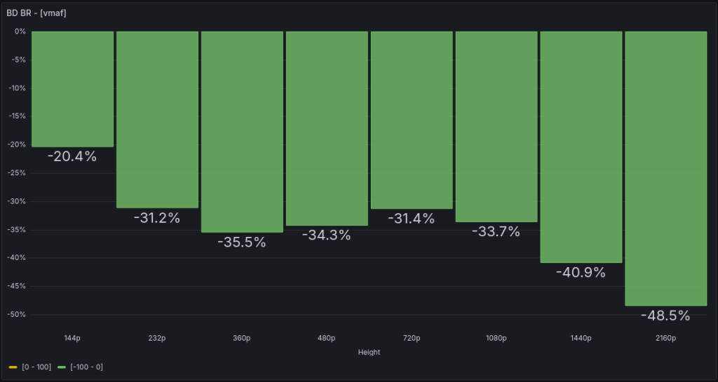Click the 144p bar in the chart
Image resolution: width=718 pixels, height=382 pixels.
72,89
